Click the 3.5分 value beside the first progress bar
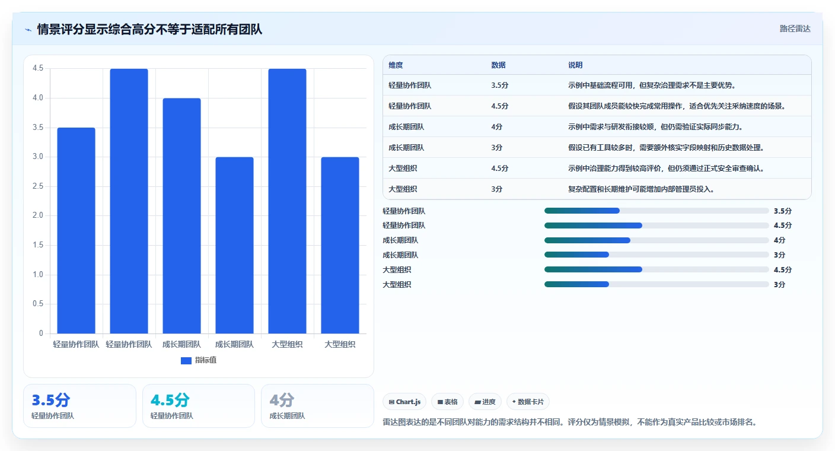The height and width of the screenshot is (451, 835). pyautogui.click(x=783, y=211)
